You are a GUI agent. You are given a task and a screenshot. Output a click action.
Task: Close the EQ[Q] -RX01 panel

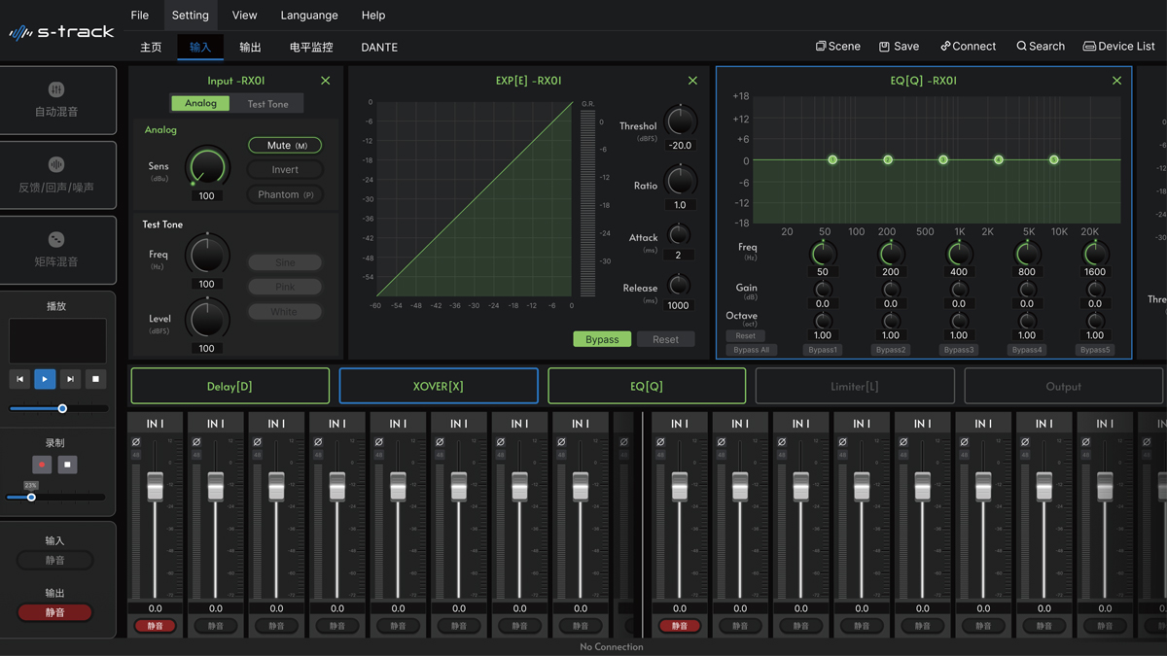1116,81
